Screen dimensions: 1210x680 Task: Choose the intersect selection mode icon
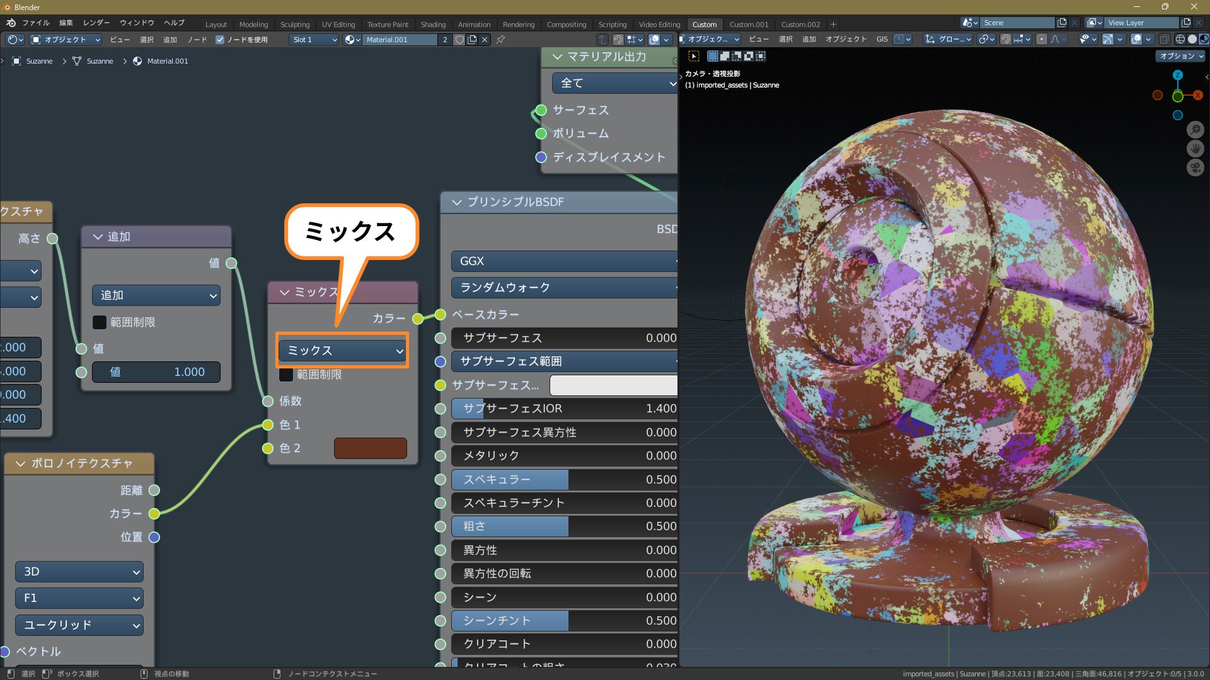click(x=761, y=56)
